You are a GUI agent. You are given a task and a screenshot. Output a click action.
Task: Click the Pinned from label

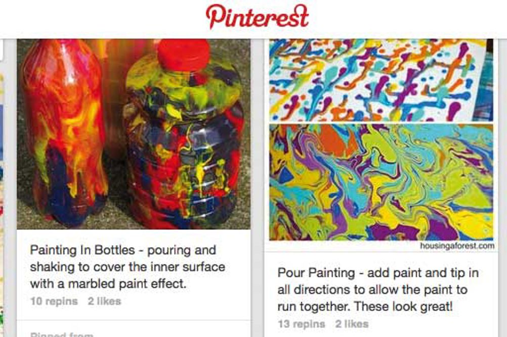point(62,334)
